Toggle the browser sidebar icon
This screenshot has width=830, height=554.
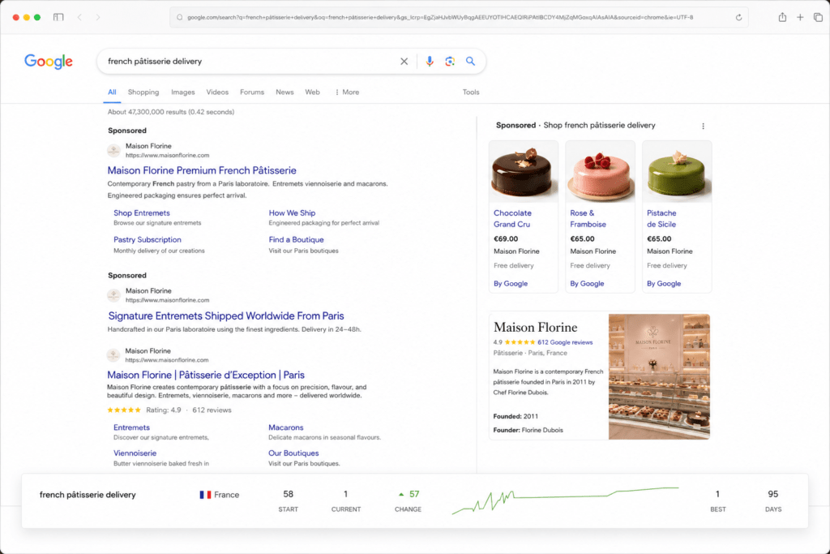click(x=58, y=18)
